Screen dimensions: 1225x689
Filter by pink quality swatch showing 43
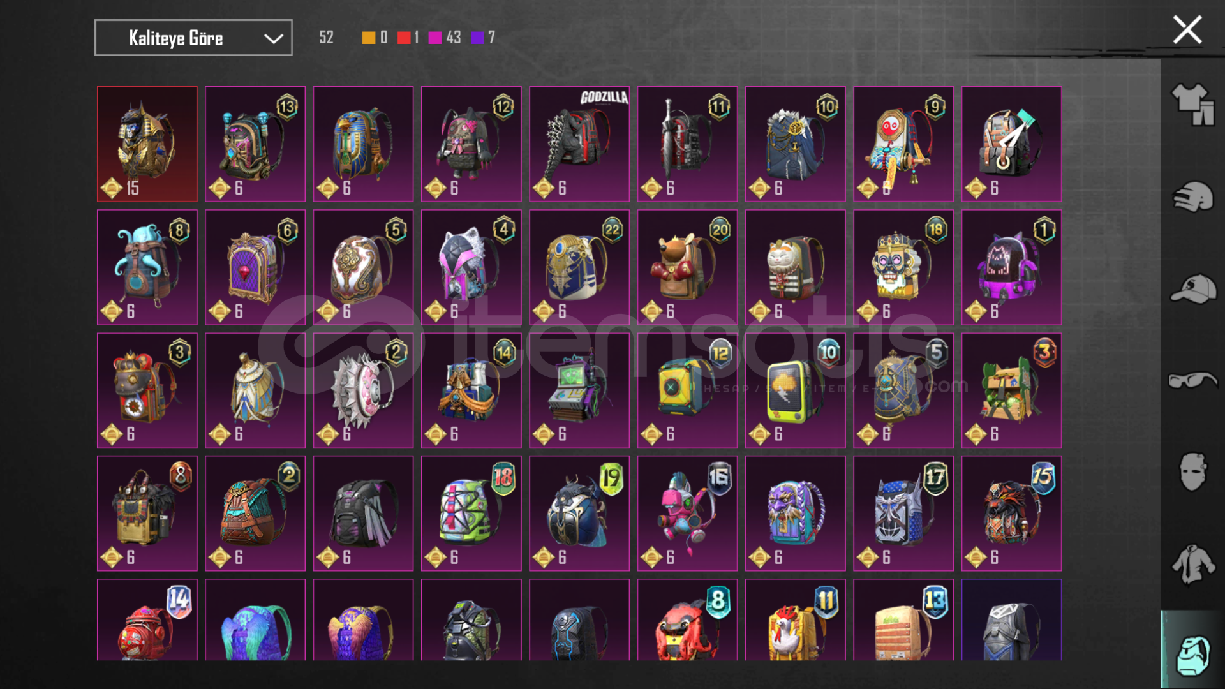(435, 38)
